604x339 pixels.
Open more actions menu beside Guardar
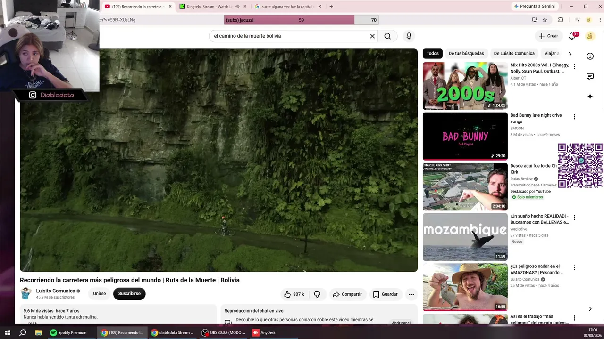point(411,294)
